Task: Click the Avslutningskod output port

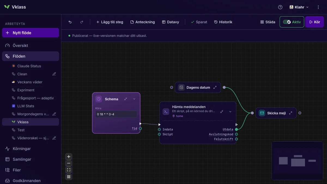Action: click(x=236, y=134)
